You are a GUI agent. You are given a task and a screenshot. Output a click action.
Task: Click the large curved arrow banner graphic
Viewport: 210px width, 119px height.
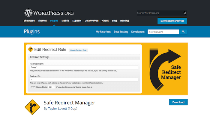click(x=165, y=70)
